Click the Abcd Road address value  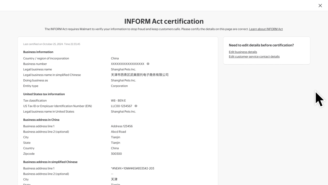click(x=118, y=132)
